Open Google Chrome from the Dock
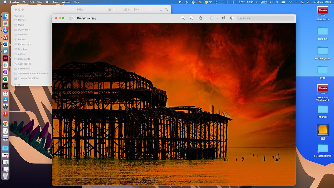 (x=5, y=124)
